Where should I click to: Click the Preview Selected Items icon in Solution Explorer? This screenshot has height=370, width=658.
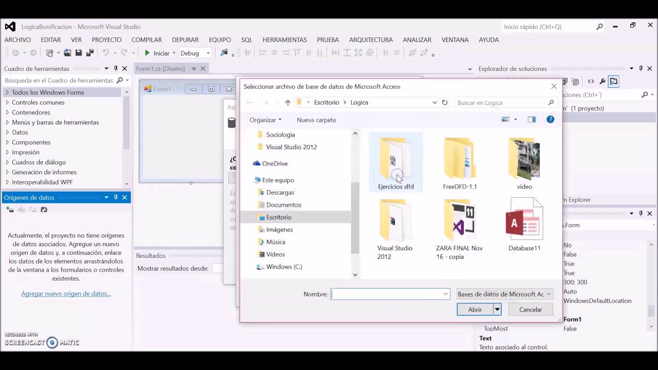click(x=614, y=81)
